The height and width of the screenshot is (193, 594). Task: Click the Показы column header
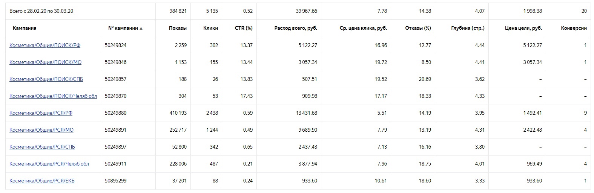(178, 28)
